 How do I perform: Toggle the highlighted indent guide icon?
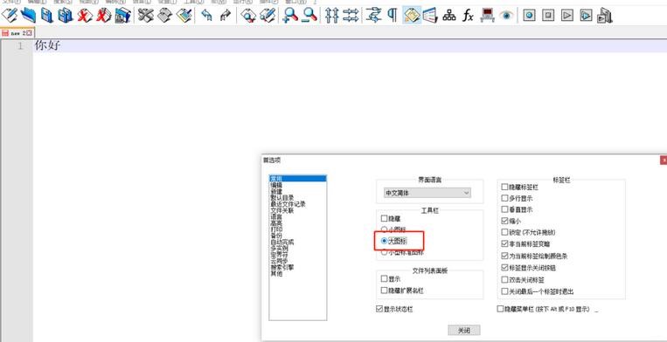pyautogui.click(x=412, y=16)
